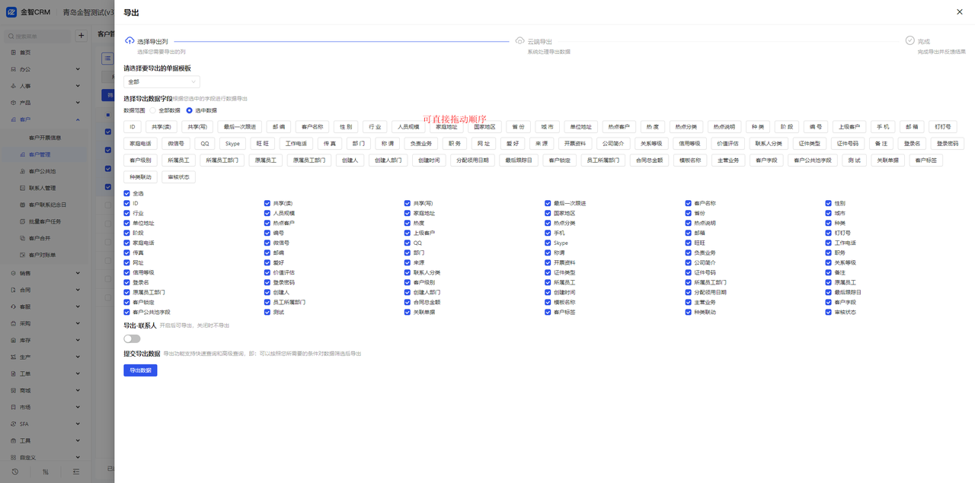Screen dimensions: 975x483
Task: Click the cloud upload icon for 选择导出列
Action: click(x=129, y=41)
